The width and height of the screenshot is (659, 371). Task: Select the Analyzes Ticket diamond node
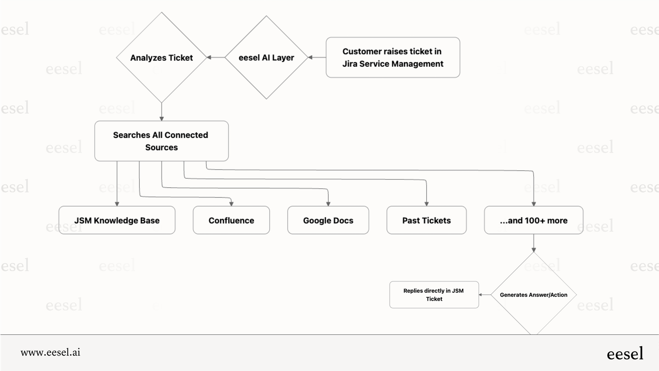(161, 57)
